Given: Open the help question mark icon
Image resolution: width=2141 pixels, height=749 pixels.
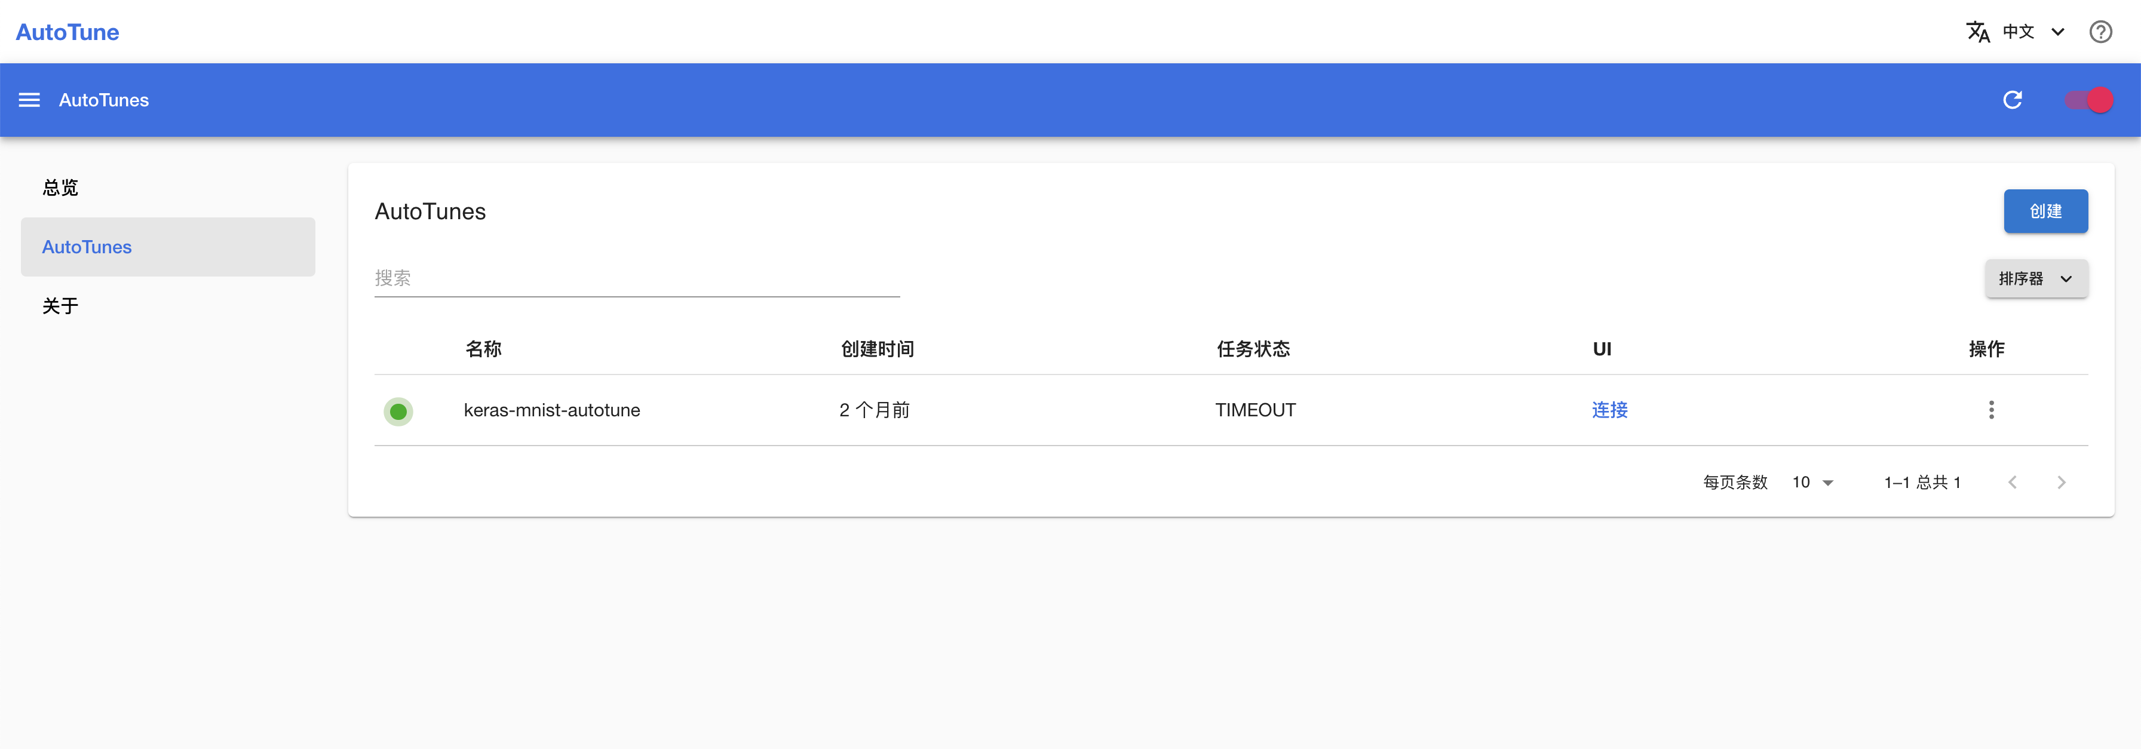Looking at the screenshot, I should [x=2100, y=32].
